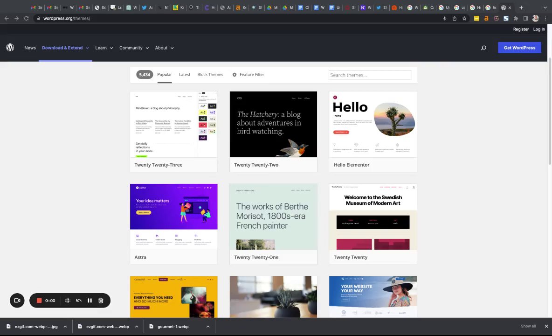
Task: Click the Log In link
Action: pyautogui.click(x=539, y=29)
